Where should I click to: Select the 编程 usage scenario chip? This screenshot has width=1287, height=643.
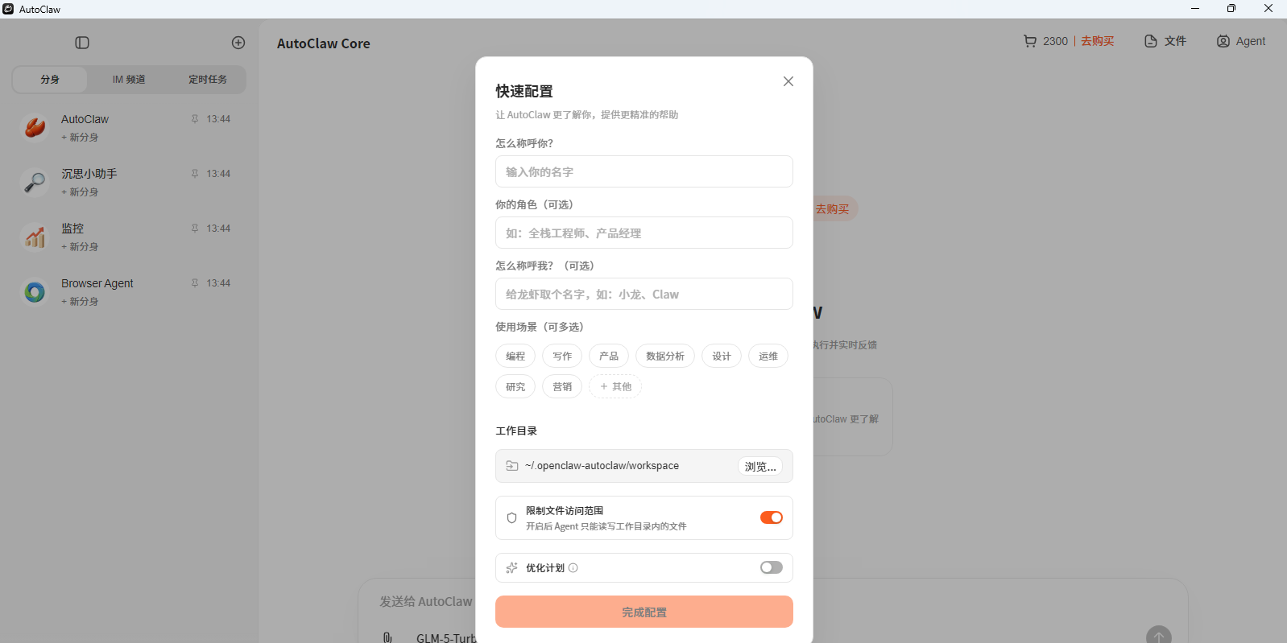pyautogui.click(x=515, y=357)
